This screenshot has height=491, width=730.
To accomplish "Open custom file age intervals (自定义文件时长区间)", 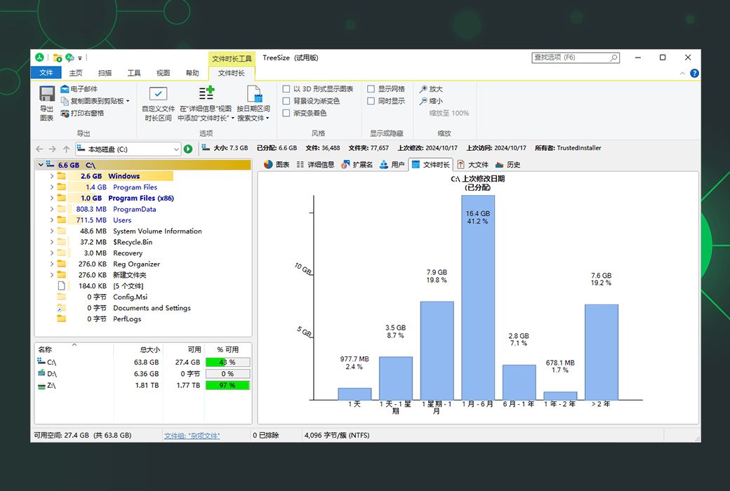I will click(159, 102).
